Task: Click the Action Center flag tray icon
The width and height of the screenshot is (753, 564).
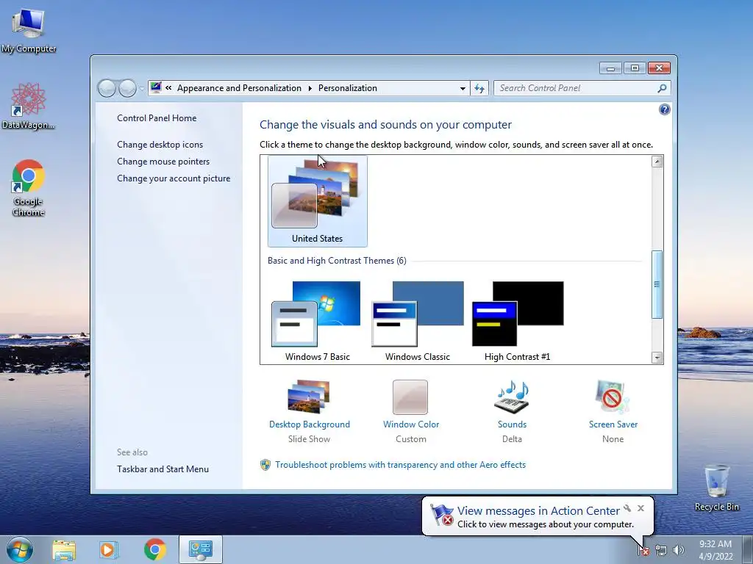Action: [643, 551]
